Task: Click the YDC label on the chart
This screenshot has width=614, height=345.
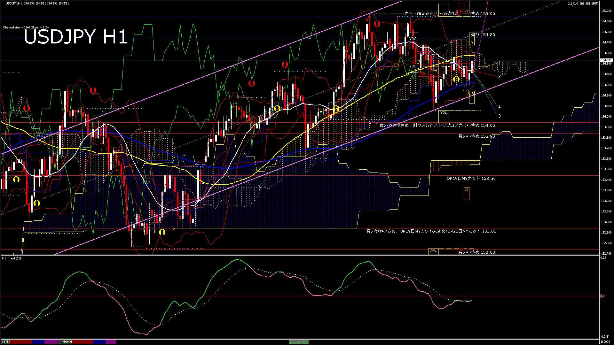Action: 413,66
